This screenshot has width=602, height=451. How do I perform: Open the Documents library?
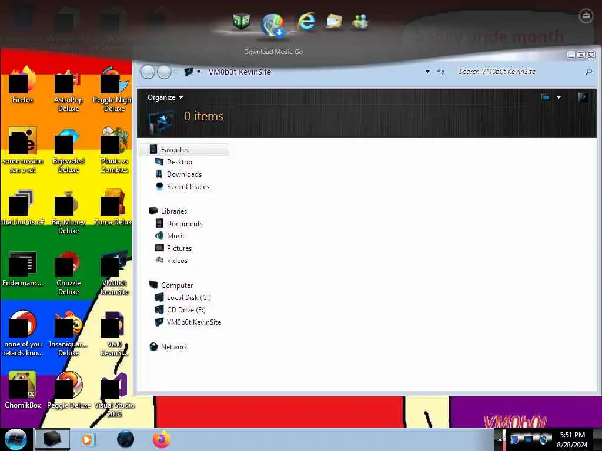pyautogui.click(x=184, y=224)
